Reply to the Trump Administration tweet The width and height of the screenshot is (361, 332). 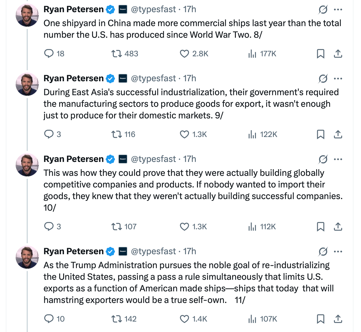point(49,319)
